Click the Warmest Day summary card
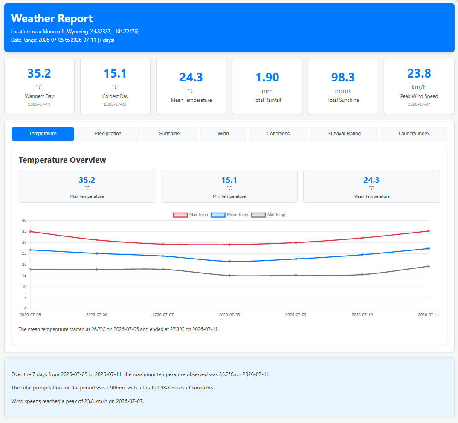 click(x=39, y=86)
